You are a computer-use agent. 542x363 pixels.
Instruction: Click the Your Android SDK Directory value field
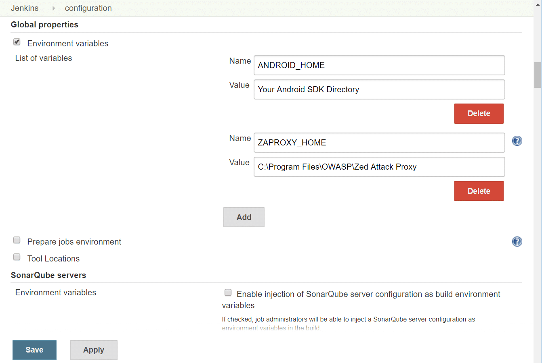[379, 89]
